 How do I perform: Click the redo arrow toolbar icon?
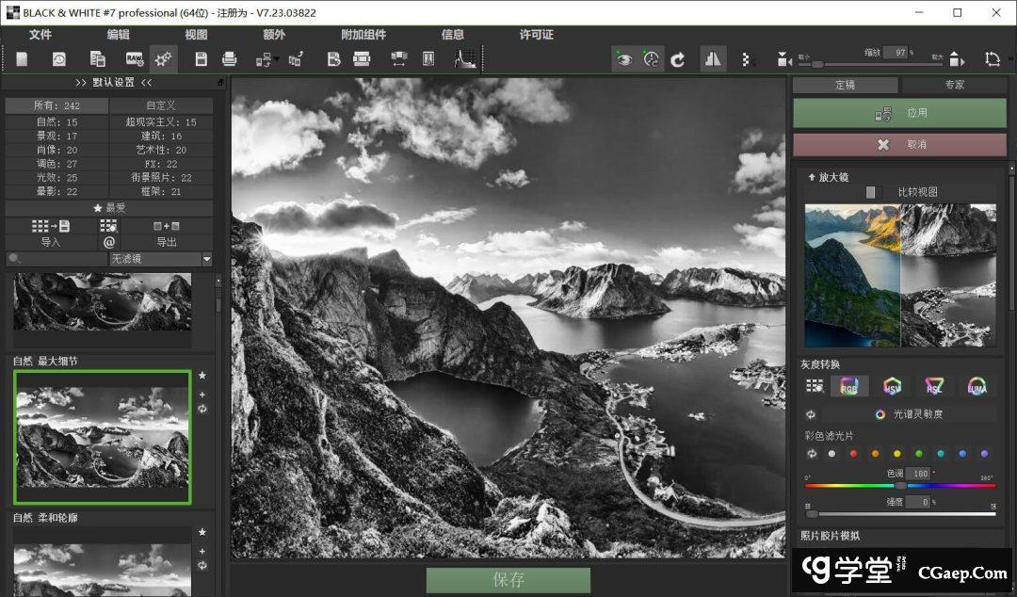[678, 59]
